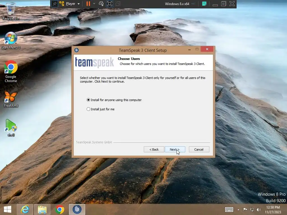Open File Explorer from taskbar
Viewport: 287px width, 215px height.
[x=42, y=209]
